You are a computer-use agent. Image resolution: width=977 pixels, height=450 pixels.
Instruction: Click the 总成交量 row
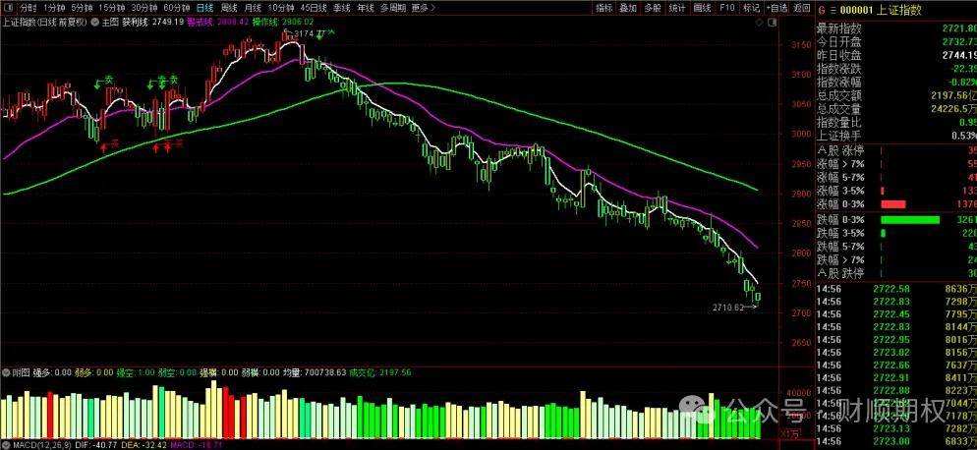pyautogui.click(x=896, y=108)
